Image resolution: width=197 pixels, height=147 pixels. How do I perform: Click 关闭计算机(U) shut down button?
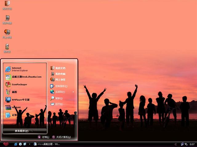[62, 137]
